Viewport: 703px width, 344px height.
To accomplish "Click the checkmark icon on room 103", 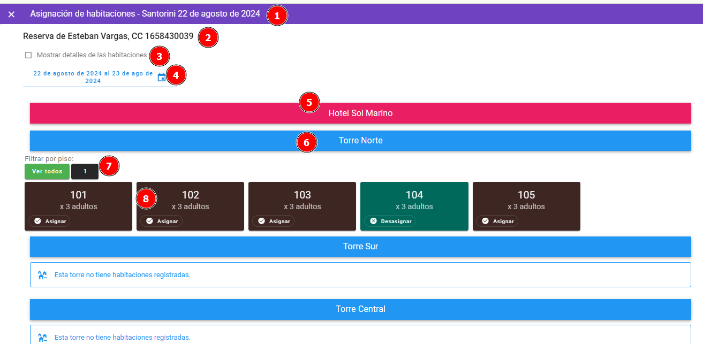I will (x=261, y=221).
